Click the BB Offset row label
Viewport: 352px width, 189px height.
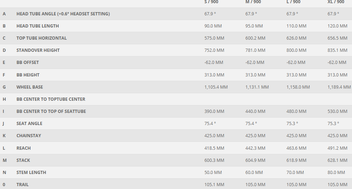[x=28, y=63]
